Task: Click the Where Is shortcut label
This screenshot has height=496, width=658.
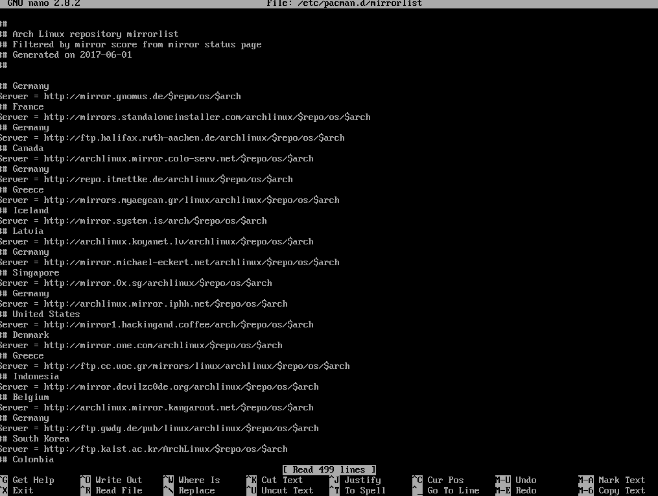Action: coord(199,480)
